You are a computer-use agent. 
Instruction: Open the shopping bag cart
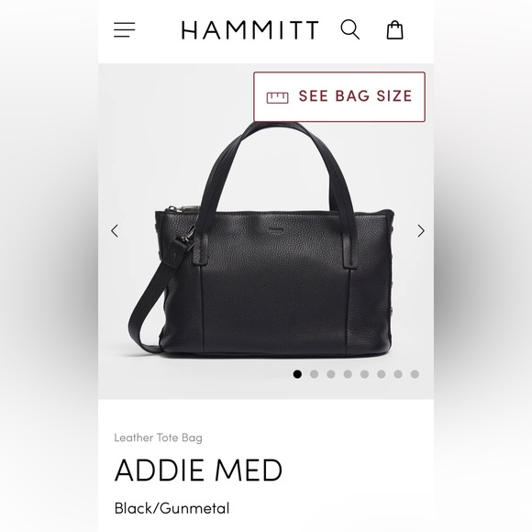pos(395,30)
